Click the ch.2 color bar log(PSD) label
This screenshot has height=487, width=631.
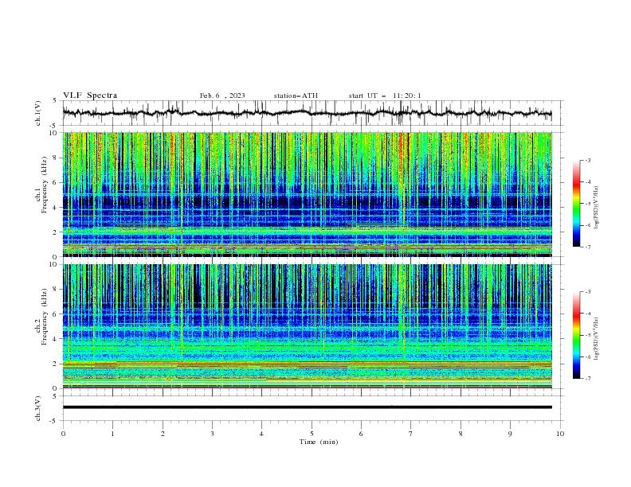click(597, 339)
